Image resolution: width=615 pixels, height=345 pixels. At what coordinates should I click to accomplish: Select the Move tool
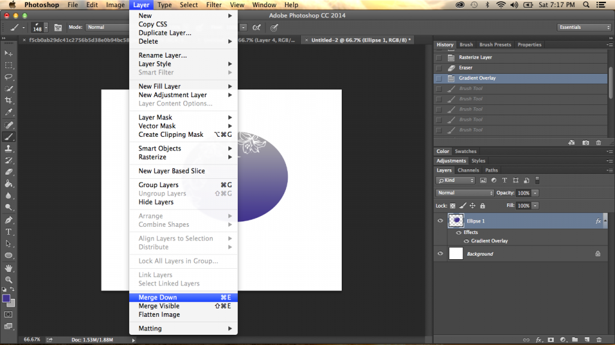[x=8, y=53]
